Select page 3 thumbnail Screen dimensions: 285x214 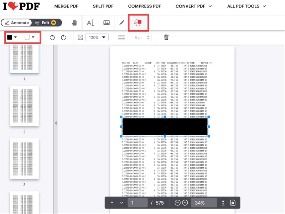(x=24, y=159)
